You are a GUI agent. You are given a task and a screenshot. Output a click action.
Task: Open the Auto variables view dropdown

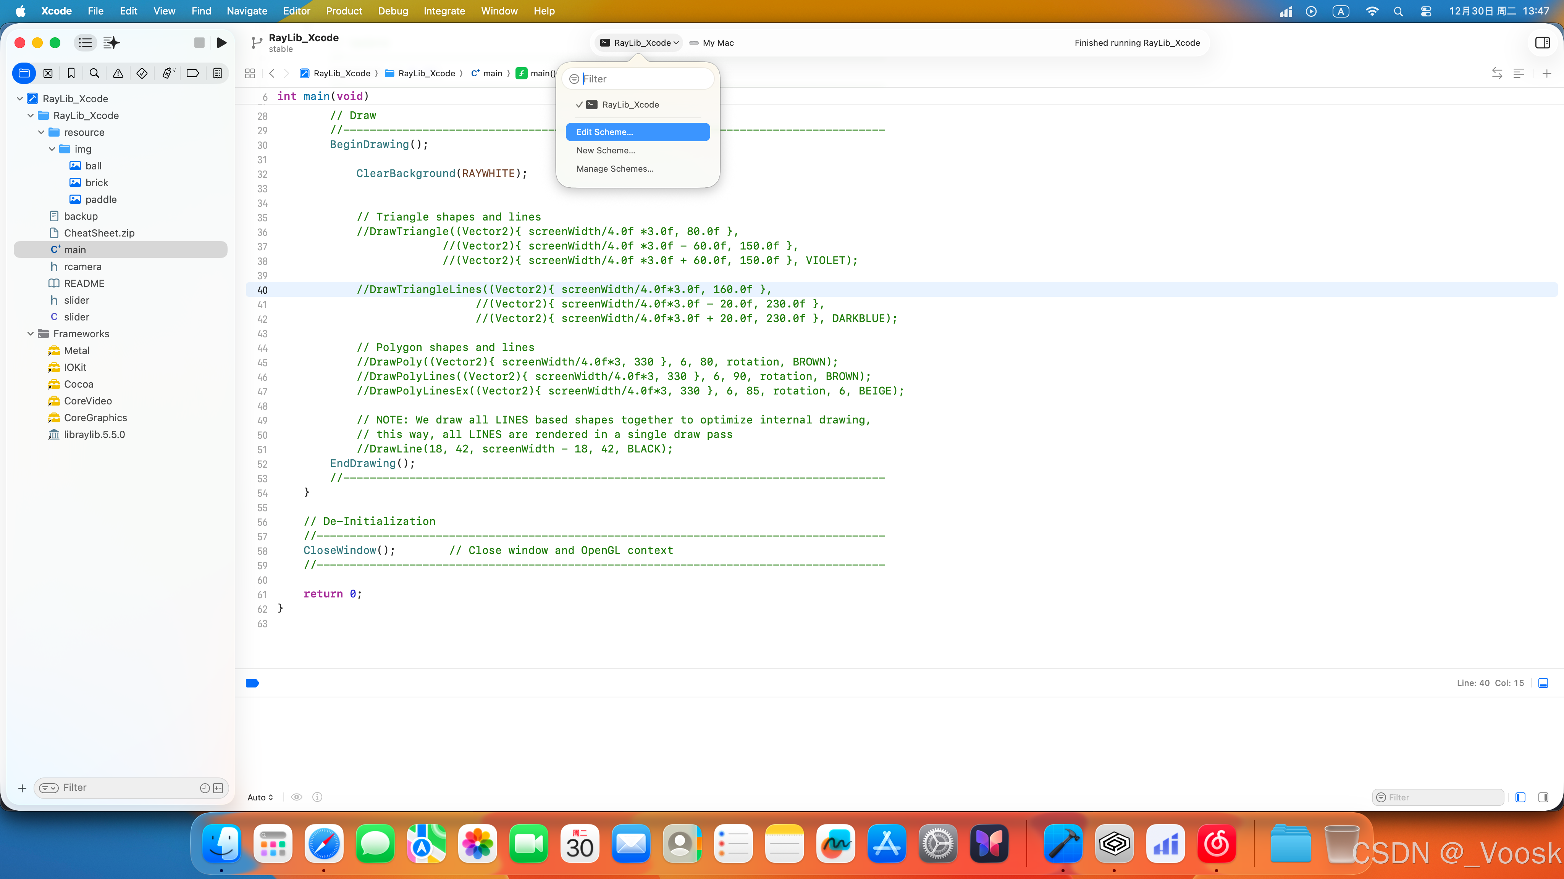pyautogui.click(x=260, y=797)
